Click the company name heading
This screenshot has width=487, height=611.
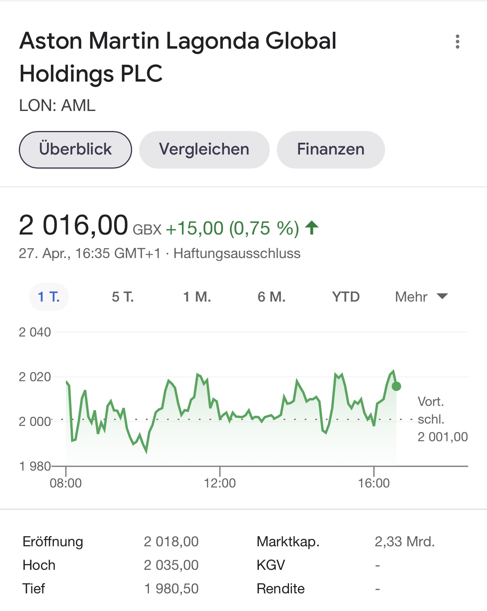178,57
